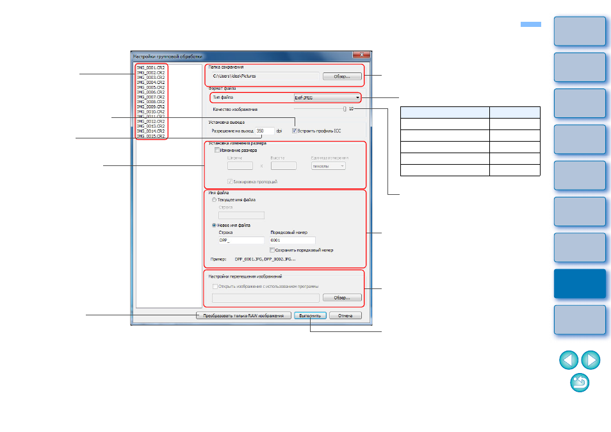Click the program path field left of lower Обзор

tap(265, 298)
